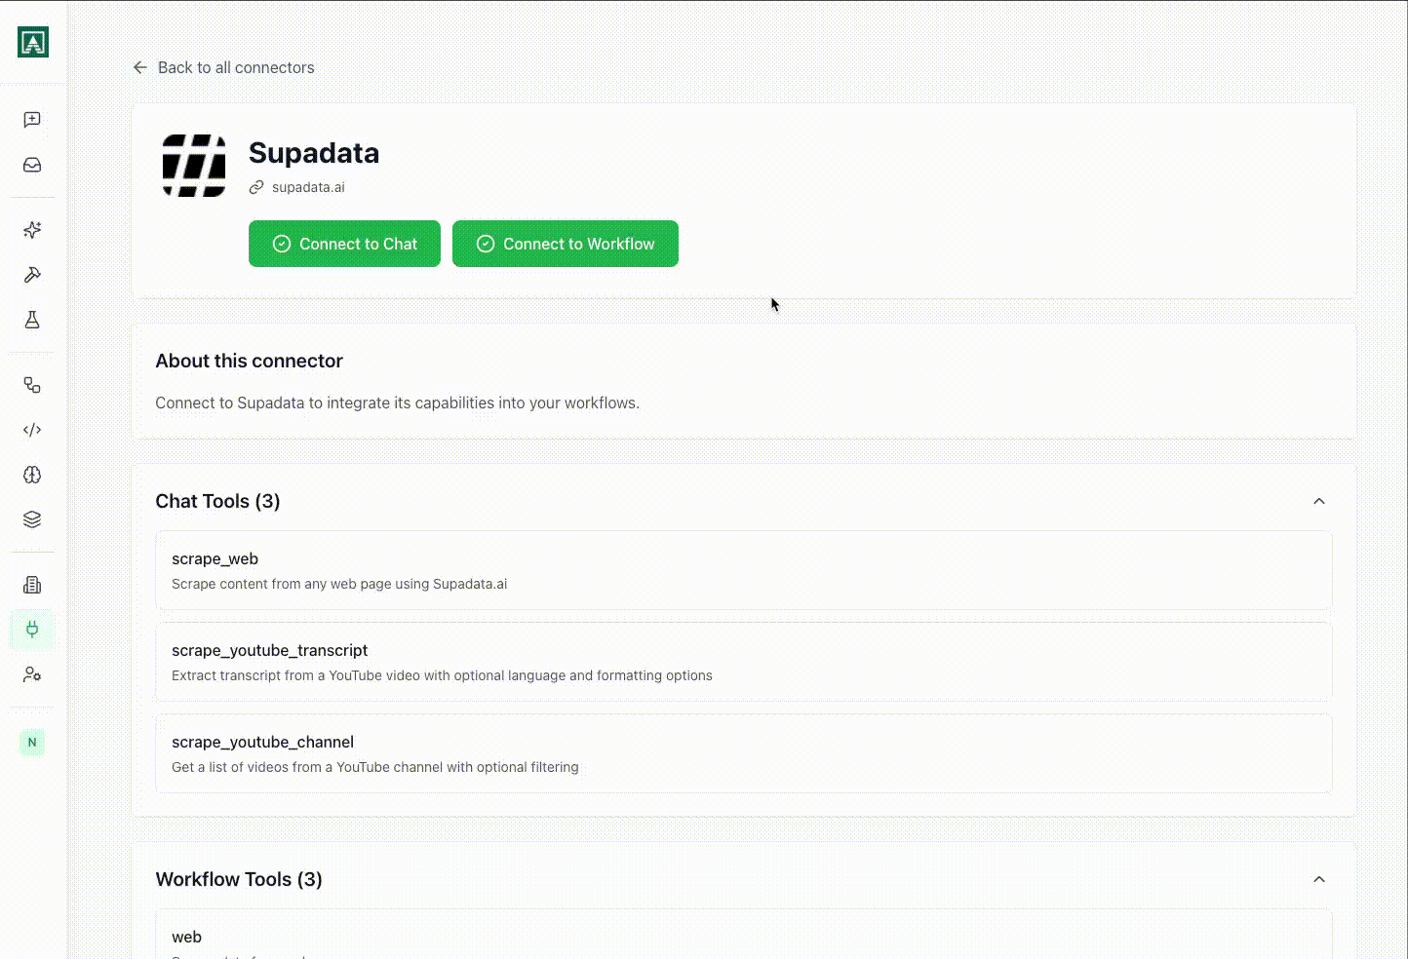Click the stacked layers icon
This screenshot has height=959, width=1408.
pos(32,519)
